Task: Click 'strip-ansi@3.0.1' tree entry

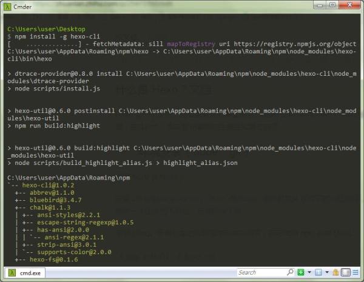Action: coord(67,244)
